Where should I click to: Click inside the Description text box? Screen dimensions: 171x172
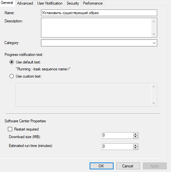pyautogui.click(x=96, y=28)
